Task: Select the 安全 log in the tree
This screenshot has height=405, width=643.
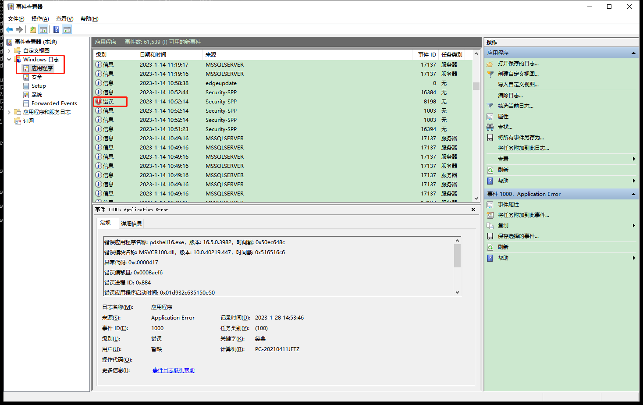Action: tap(37, 77)
